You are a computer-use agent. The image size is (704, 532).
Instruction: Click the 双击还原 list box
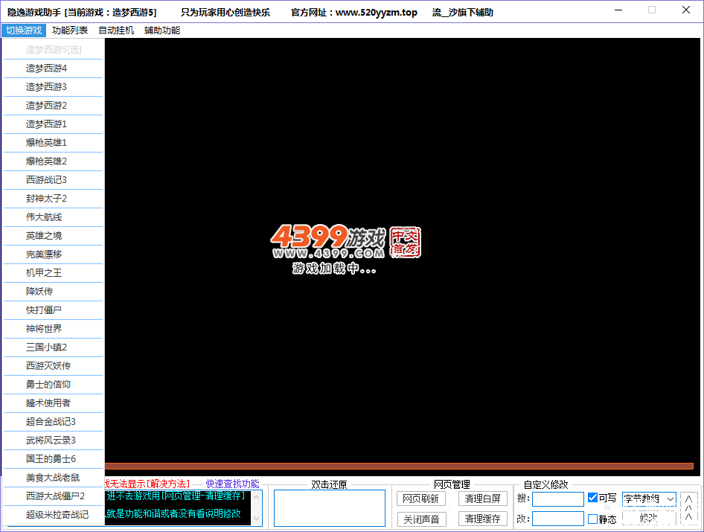pos(330,508)
